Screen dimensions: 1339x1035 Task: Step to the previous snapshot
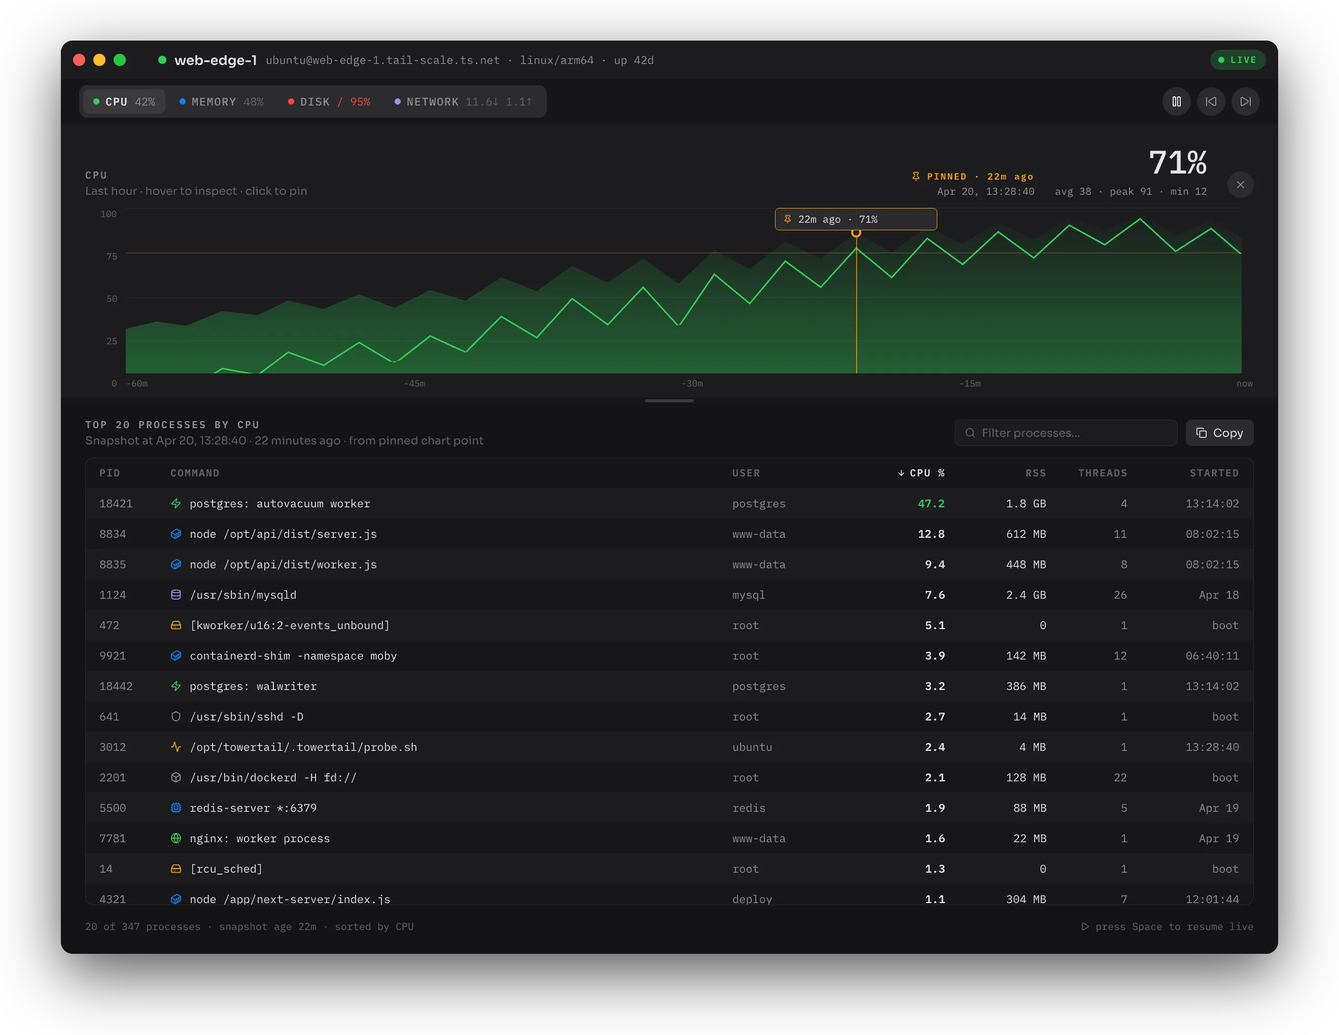[x=1211, y=101]
